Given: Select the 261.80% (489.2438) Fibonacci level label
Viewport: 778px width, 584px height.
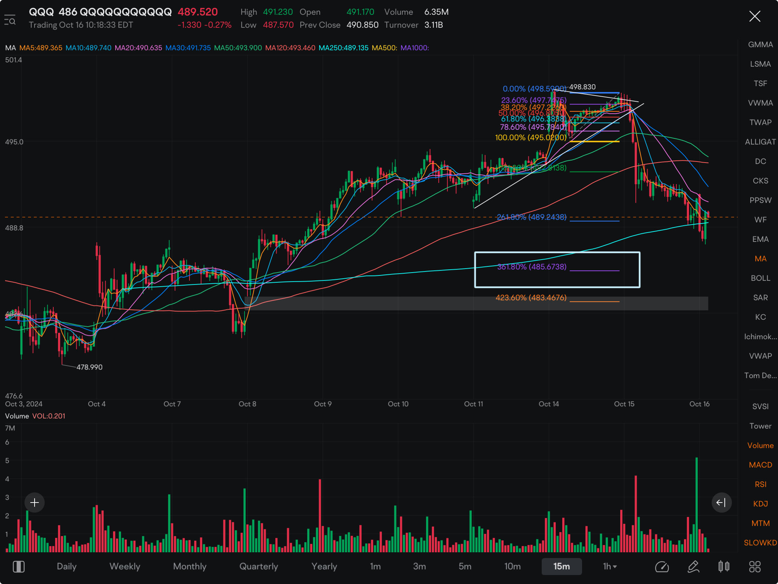Looking at the screenshot, I should (x=532, y=217).
